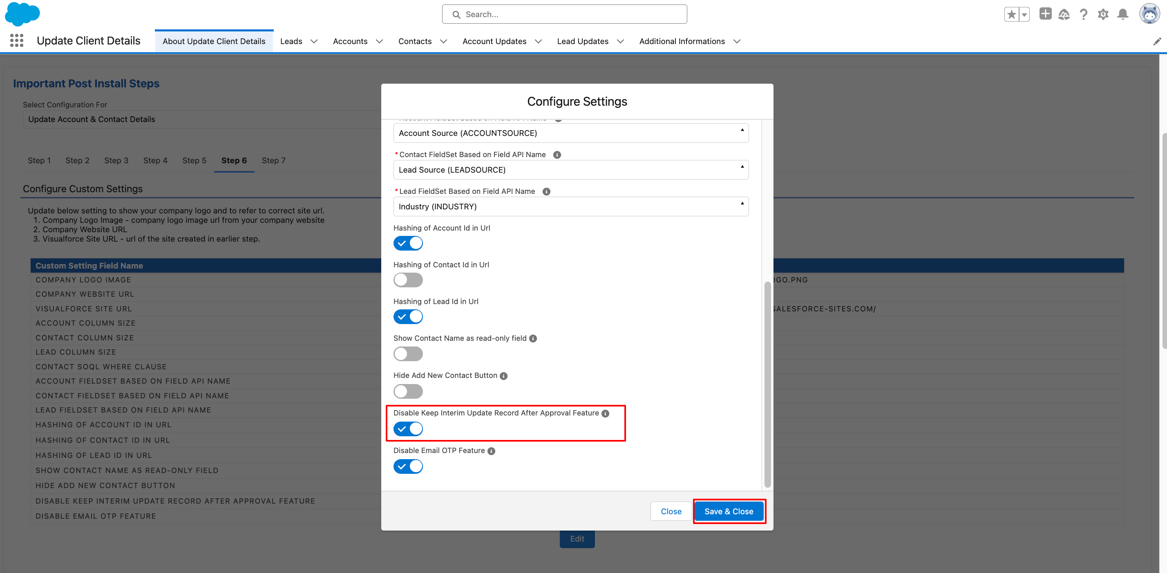The height and width of the screenshot is (573, 1167).
Task: Disable the Disable Email OTP Feature switch
Action: tap(408, 466)
